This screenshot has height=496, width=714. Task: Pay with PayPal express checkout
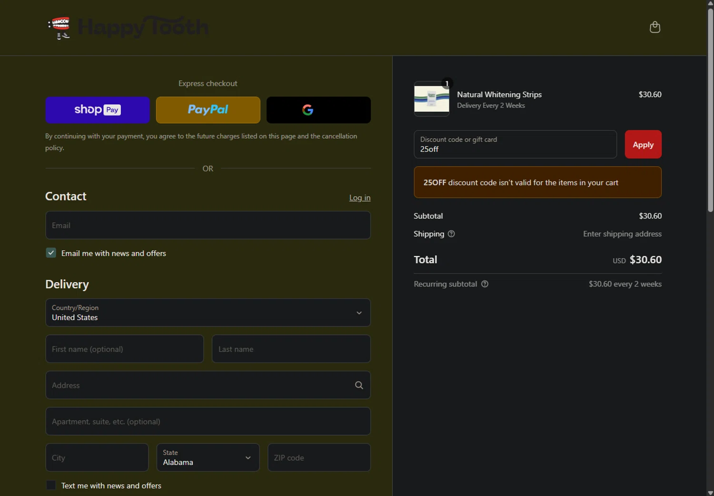[x=208, y=110]
